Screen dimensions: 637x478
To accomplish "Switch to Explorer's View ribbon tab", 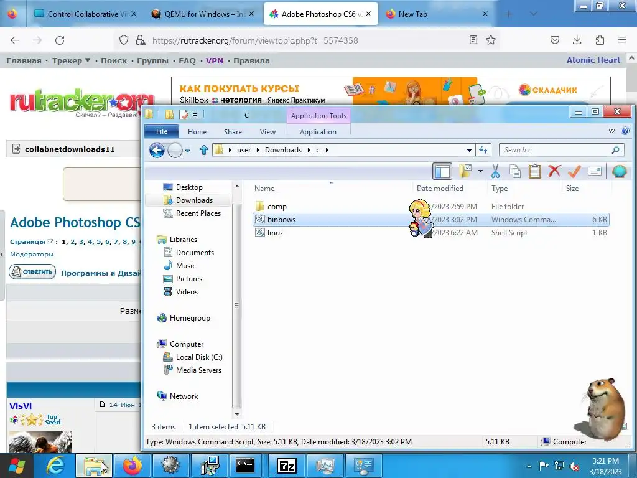I will coord(267,132).
